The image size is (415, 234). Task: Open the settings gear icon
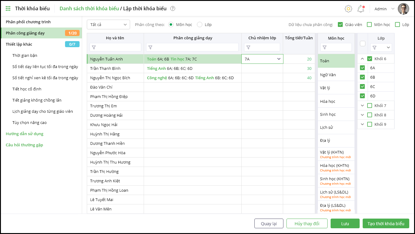(348, 9)
